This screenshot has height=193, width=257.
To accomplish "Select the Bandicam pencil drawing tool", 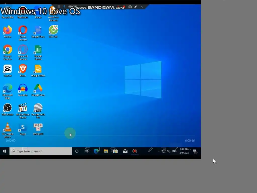I will (136, 7).
